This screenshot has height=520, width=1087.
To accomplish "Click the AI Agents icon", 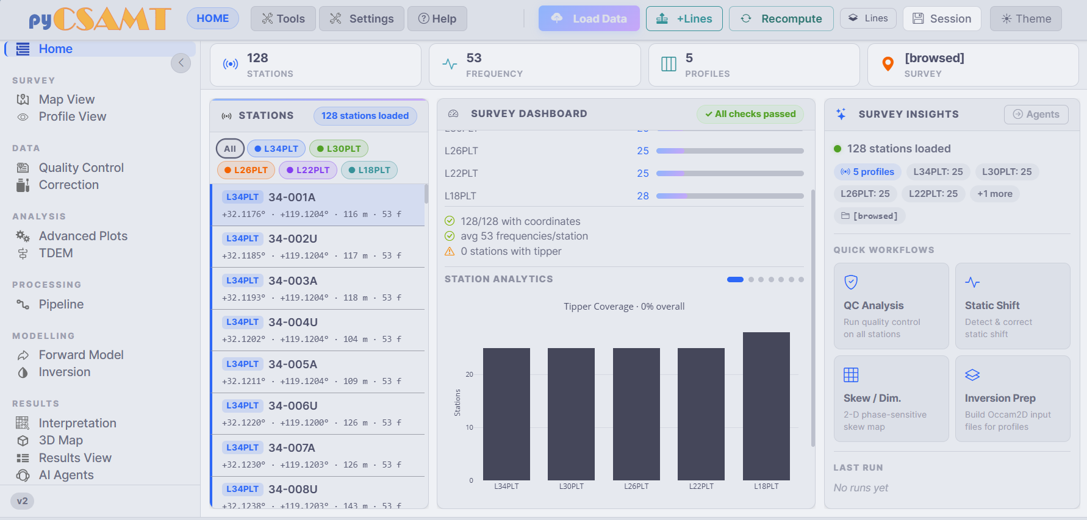I will [23, 475].
